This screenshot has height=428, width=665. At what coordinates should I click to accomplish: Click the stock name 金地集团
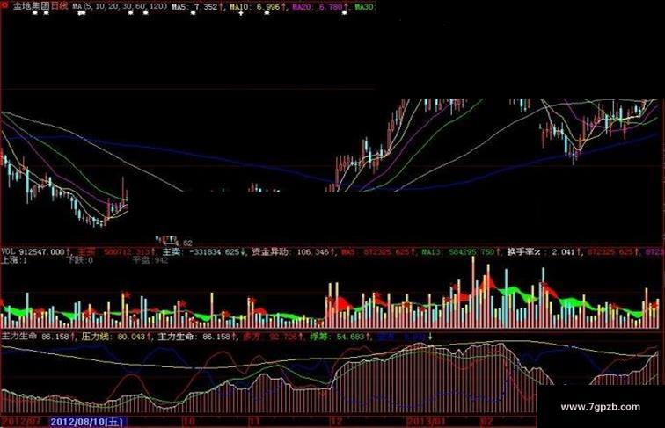[32, 6]
